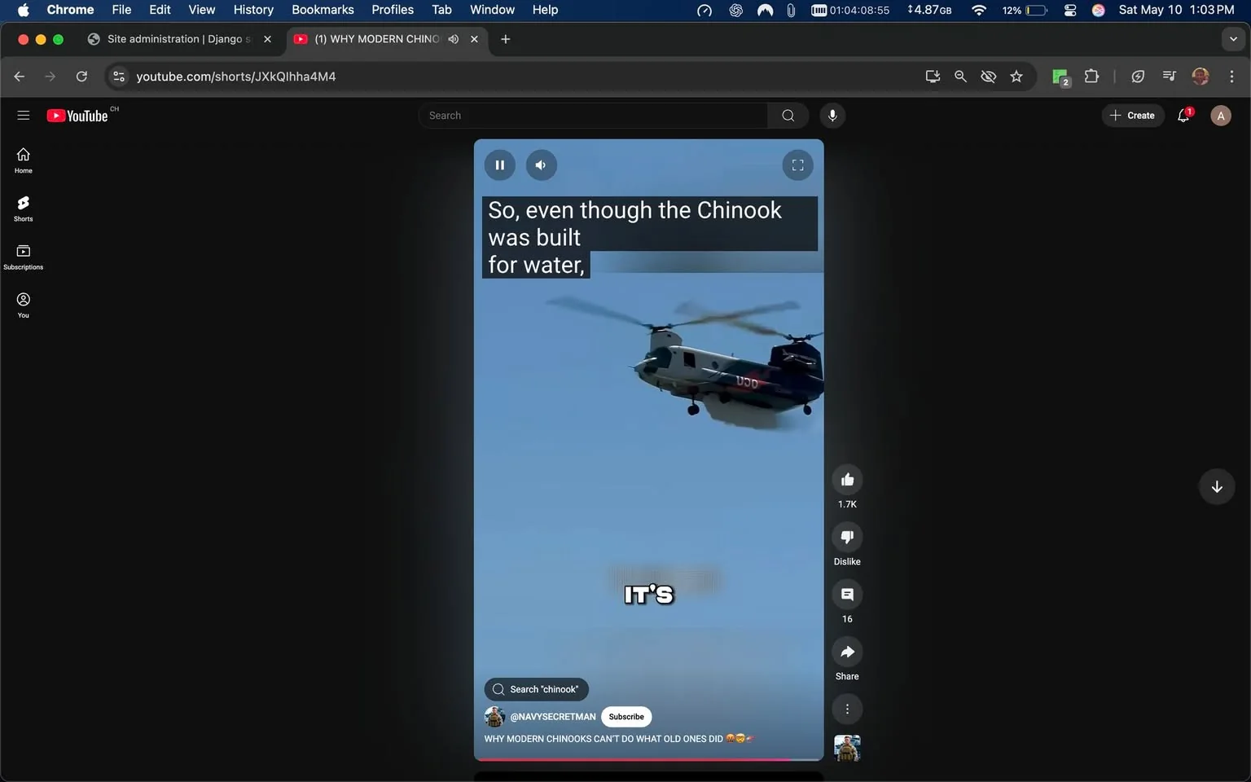Open the Edit menu
The image size is (1251, 782).
click(160, 10)
